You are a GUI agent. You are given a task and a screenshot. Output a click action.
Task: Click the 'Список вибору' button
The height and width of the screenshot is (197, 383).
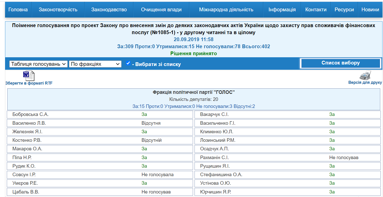tap(341, 63)
